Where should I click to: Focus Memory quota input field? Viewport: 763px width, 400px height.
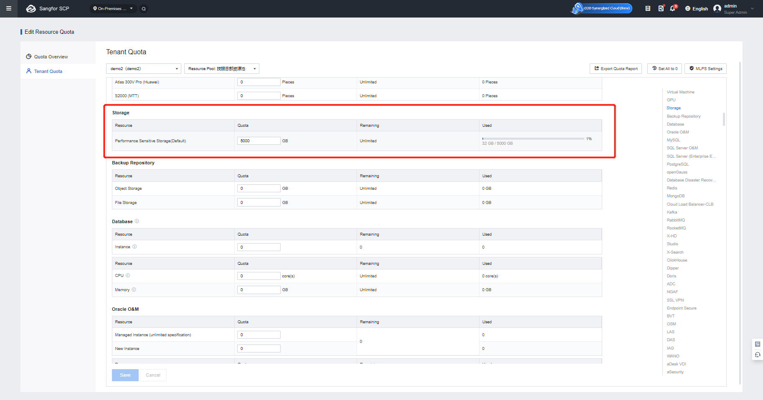click(x=259, y=290)
